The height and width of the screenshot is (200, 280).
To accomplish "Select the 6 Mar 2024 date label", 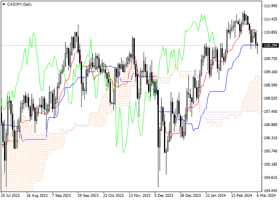I will pyautogui.click(x=266, y=195).
